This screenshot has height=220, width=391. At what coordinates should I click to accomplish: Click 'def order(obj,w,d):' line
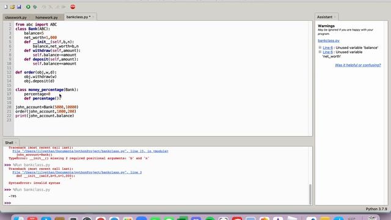tap(36, 72)
